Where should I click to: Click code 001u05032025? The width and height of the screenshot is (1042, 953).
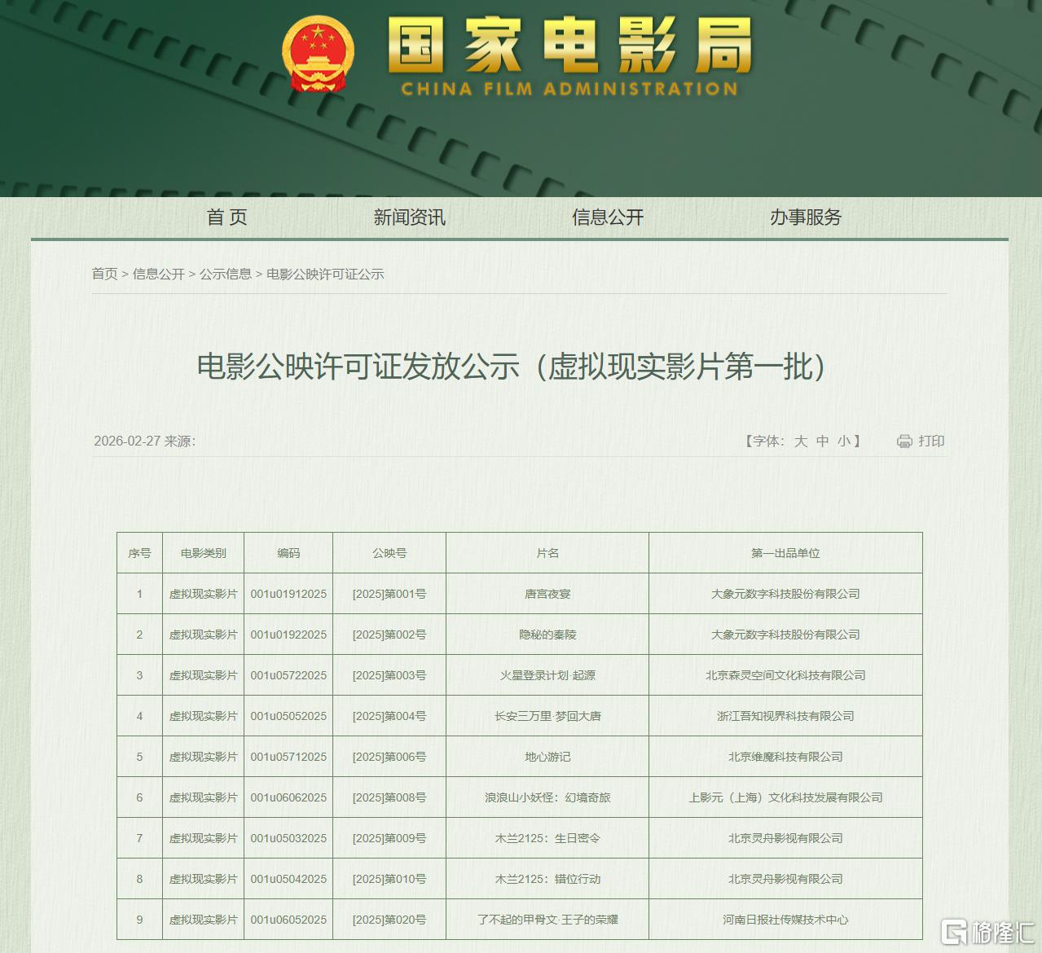pos(288,838)
